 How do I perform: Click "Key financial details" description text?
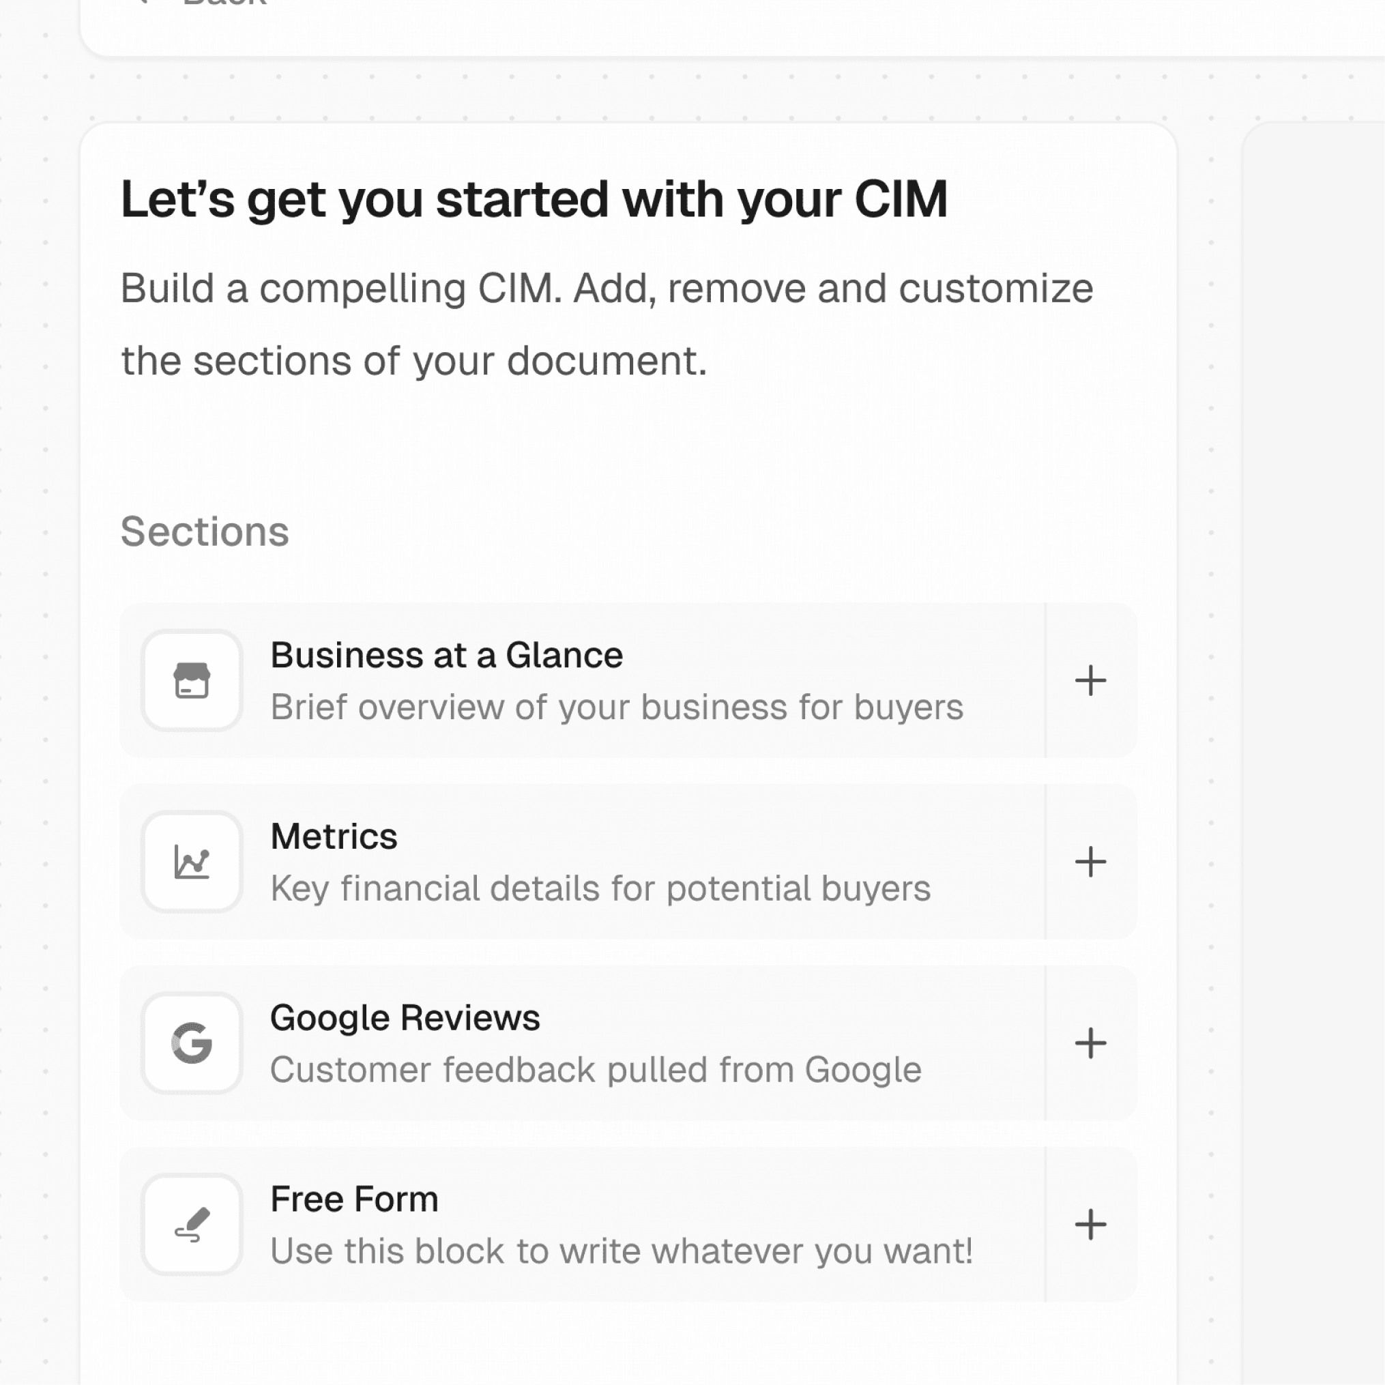point(601,889)
